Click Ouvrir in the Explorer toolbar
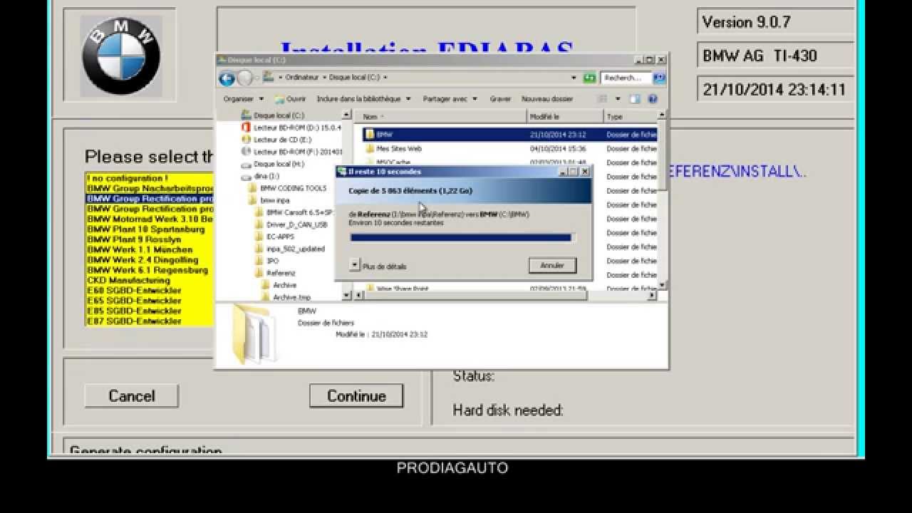 pyautogui.click(x=291, y=99)
